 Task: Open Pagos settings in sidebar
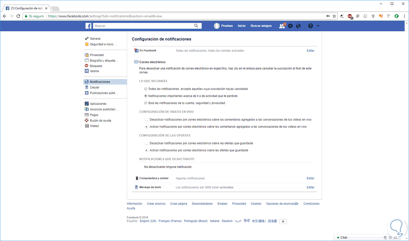(x=94, y=115)
